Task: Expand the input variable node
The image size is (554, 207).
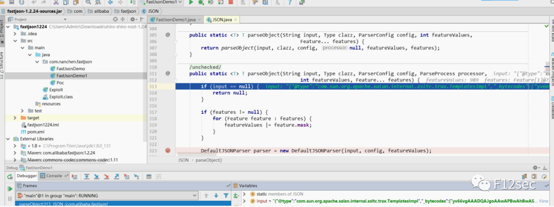Action: pyautogui.click(x=244, y=201)
